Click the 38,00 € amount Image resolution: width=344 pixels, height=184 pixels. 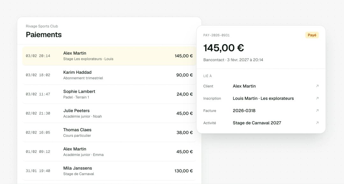click(x=185, y=133)
